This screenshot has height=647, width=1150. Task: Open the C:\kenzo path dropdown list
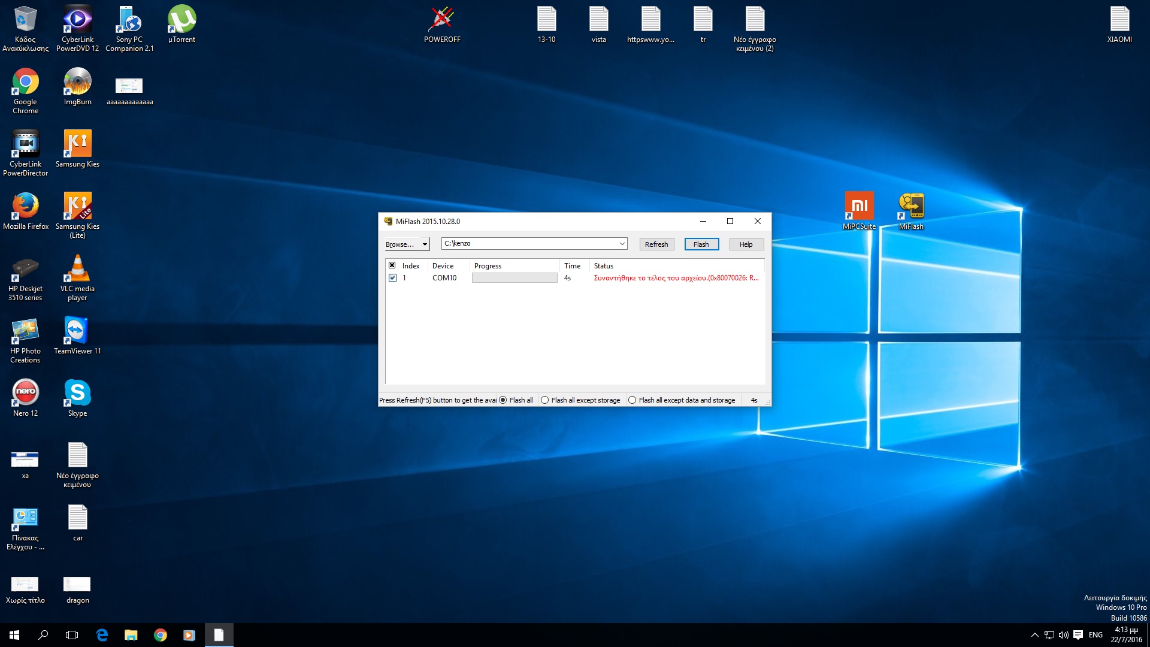tap(622, 244)
